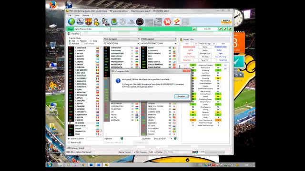Select VALERI in FC NORTOVKA list
This screenshot has width=305, height=171.
(113, 117)
